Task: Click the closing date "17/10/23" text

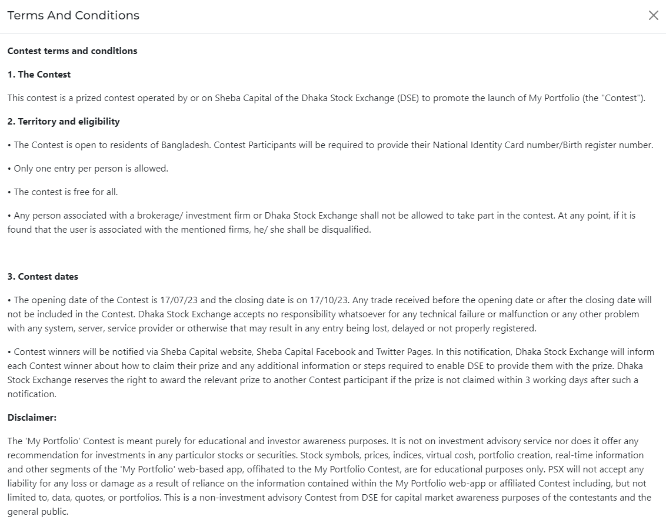Action: coord(328,300)
